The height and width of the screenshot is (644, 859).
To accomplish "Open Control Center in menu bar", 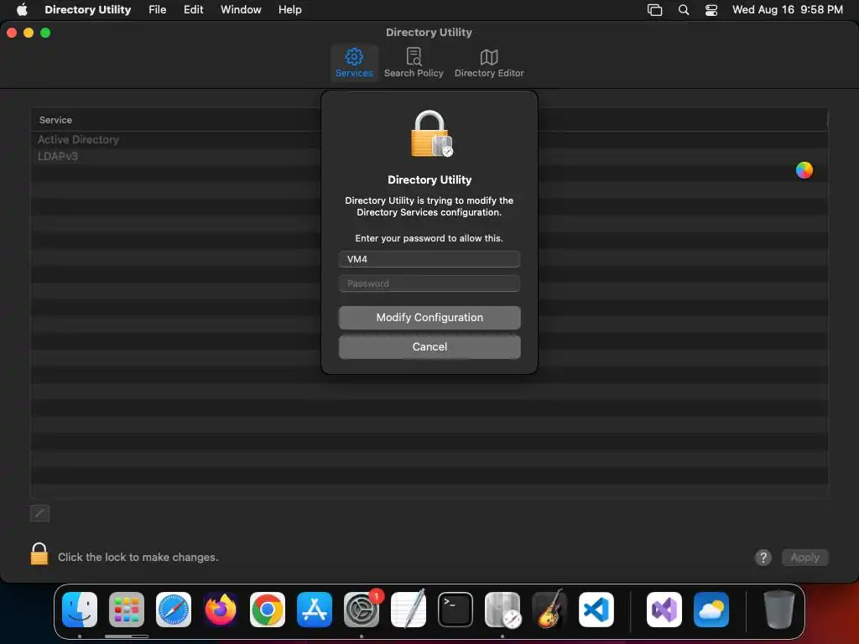I will (x=711, y=10).
